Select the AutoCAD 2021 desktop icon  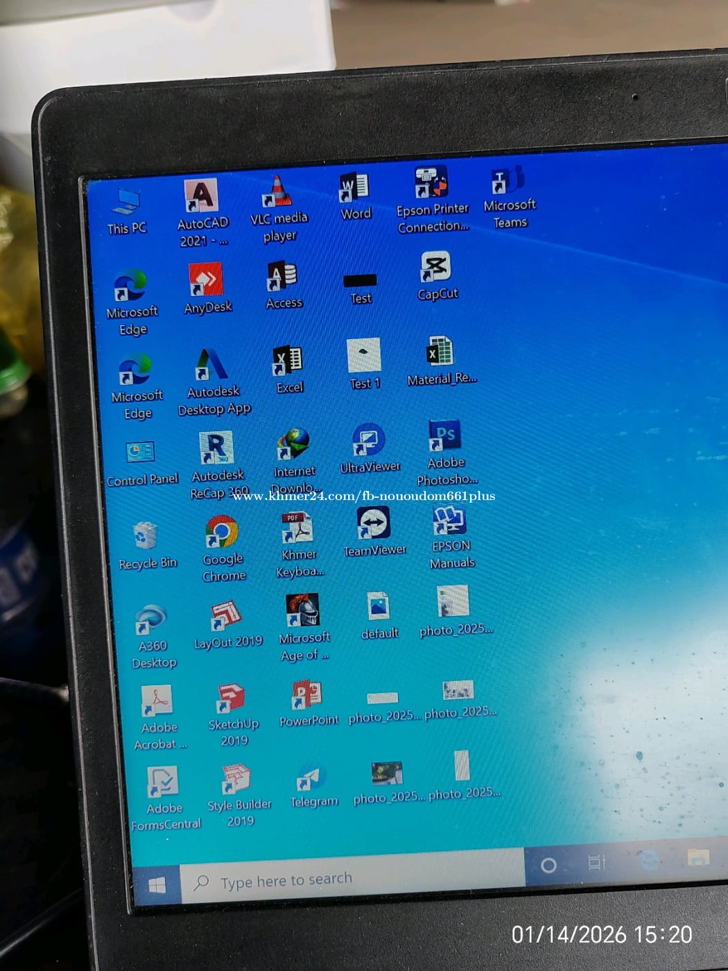tap(201, 196)
